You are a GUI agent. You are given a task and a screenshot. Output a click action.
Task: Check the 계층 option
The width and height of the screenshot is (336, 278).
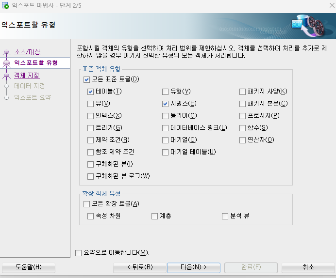coord(154,216)
